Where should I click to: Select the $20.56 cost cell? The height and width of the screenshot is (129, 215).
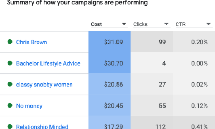click(x=109, y=84)
